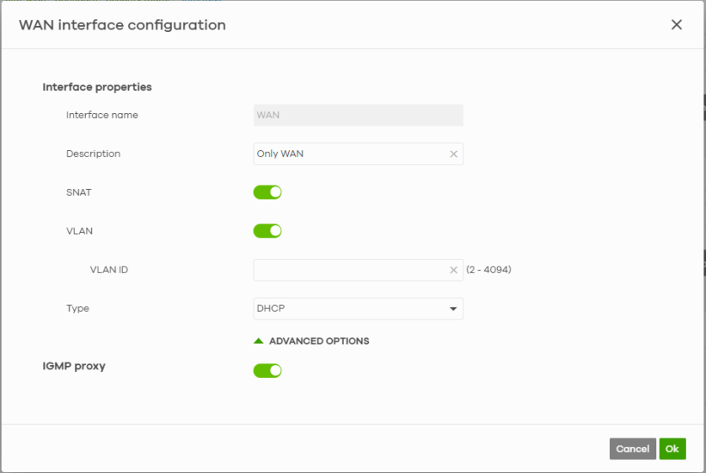Screen dimensions: 706x473
Task: Clear the VLAN ID field with its X icon
Action: (453, 271)
